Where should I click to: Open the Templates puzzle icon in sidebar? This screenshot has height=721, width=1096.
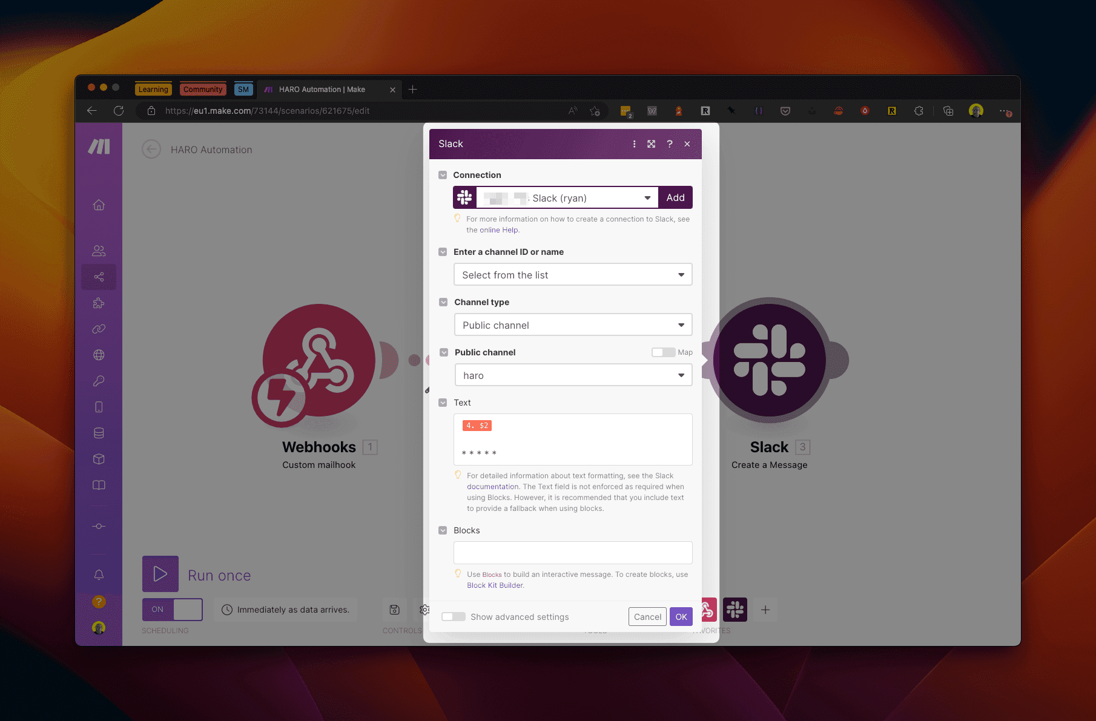(x=99, y=303)
